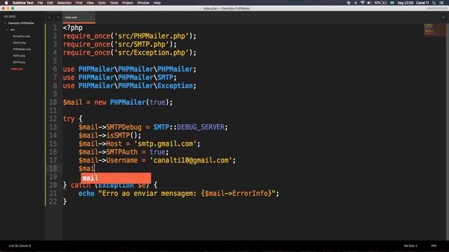Open the Help menu
The height and width of the screenshot is (252, 449).
coord(157,3)
